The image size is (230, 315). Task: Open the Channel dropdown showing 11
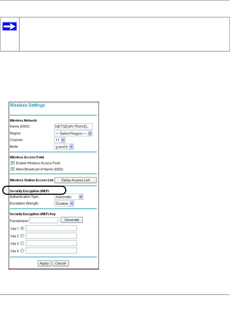[x=60, y=140]
